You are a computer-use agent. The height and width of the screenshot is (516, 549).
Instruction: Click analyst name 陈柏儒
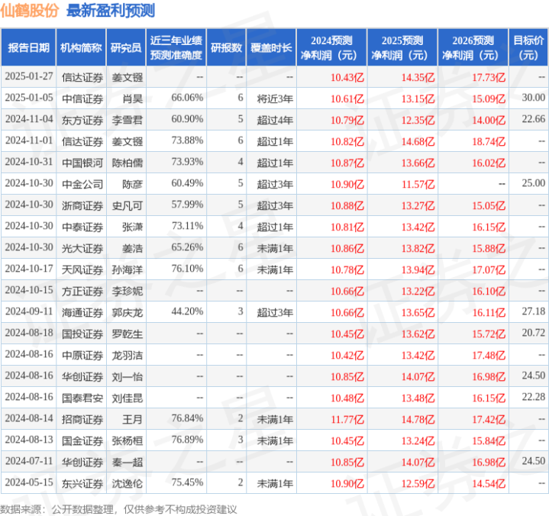click(127, 163)
